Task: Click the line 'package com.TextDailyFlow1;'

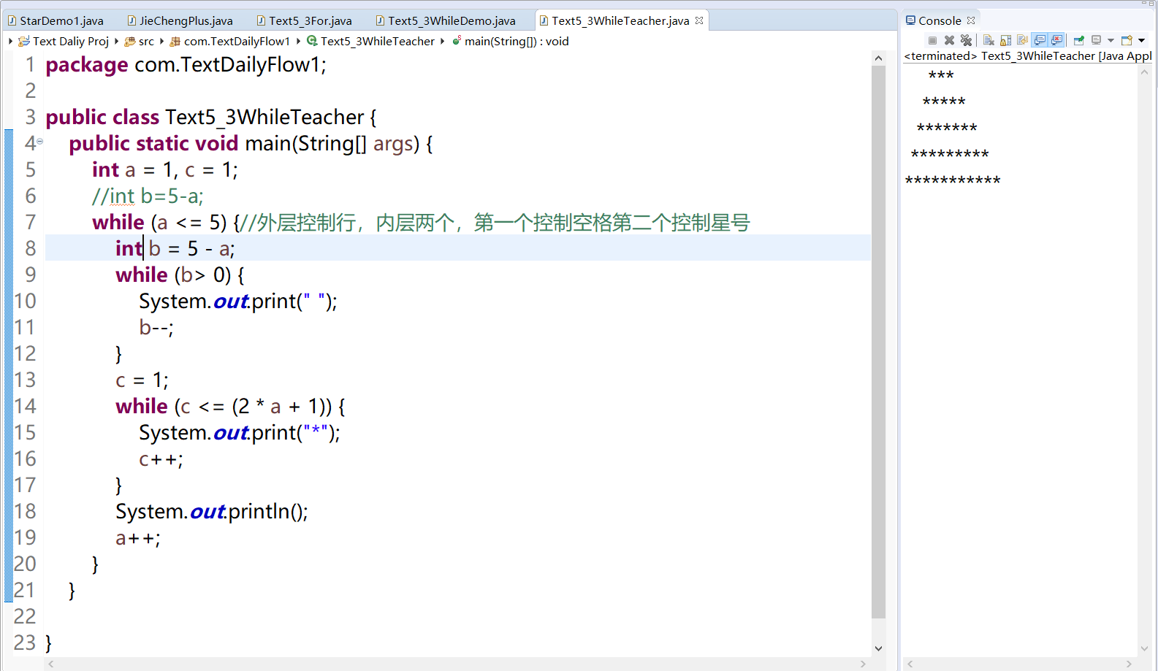Action: pos(186,65)
